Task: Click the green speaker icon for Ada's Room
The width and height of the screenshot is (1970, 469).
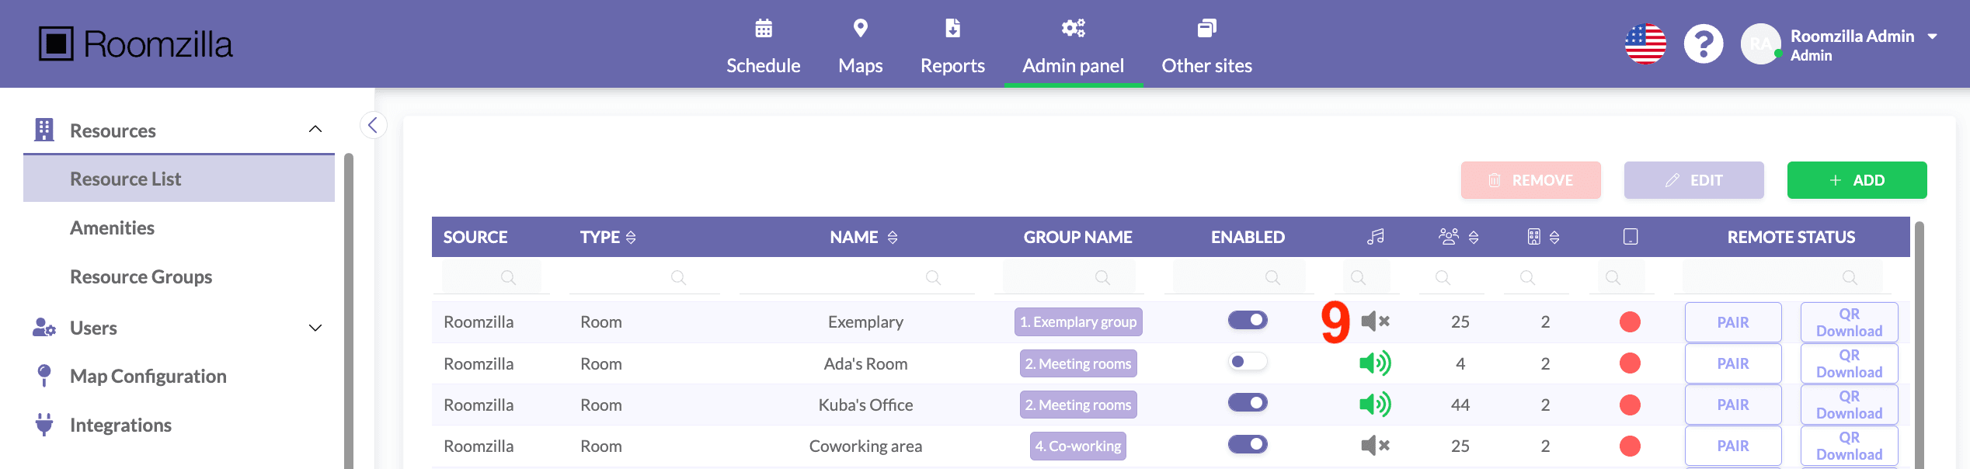Action: (x=1375, y=363)
